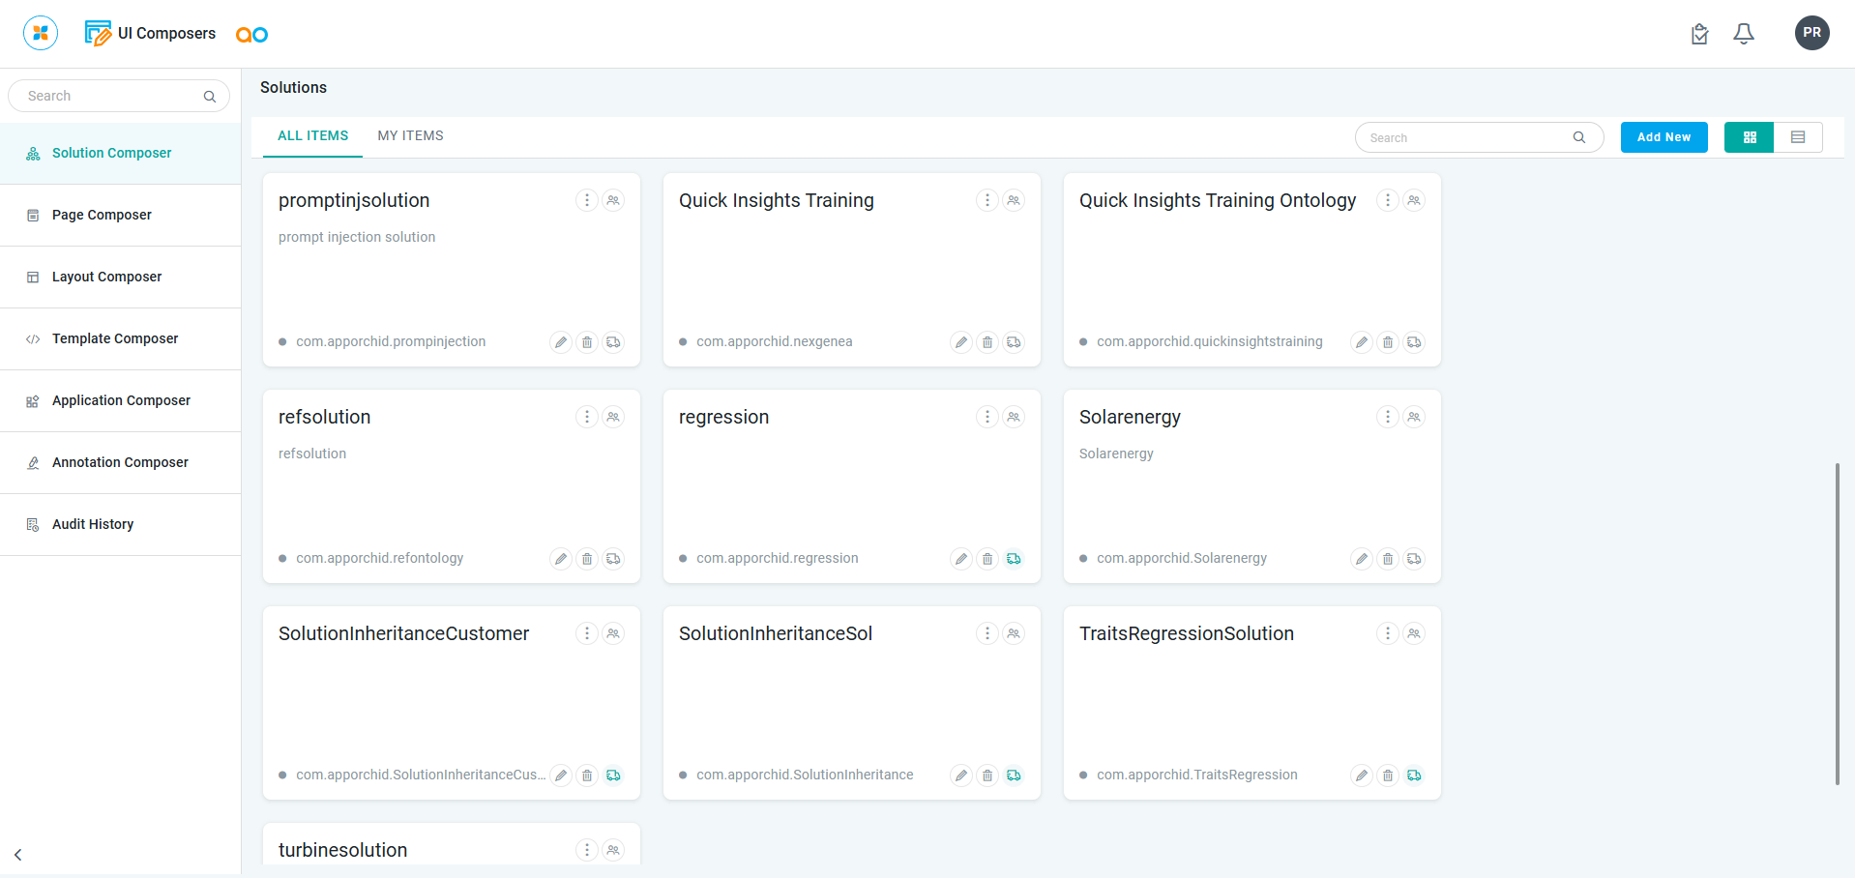Click the delete icon on refsolution card

coord(587,559)
